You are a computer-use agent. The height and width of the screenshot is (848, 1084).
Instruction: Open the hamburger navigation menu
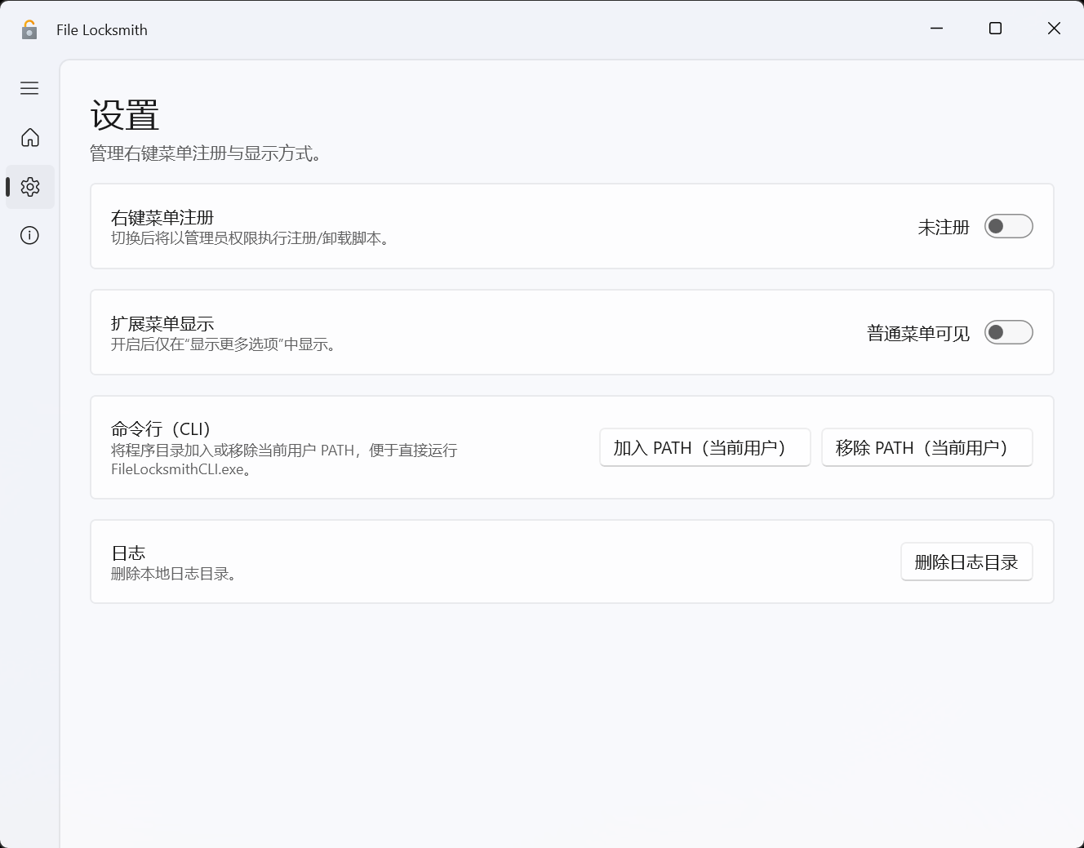[x=29, y=88]
